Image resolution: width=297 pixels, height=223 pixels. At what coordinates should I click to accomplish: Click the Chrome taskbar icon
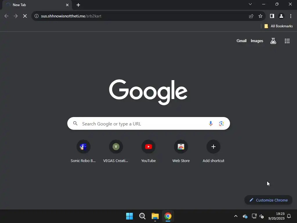click(x=168, y=216)
